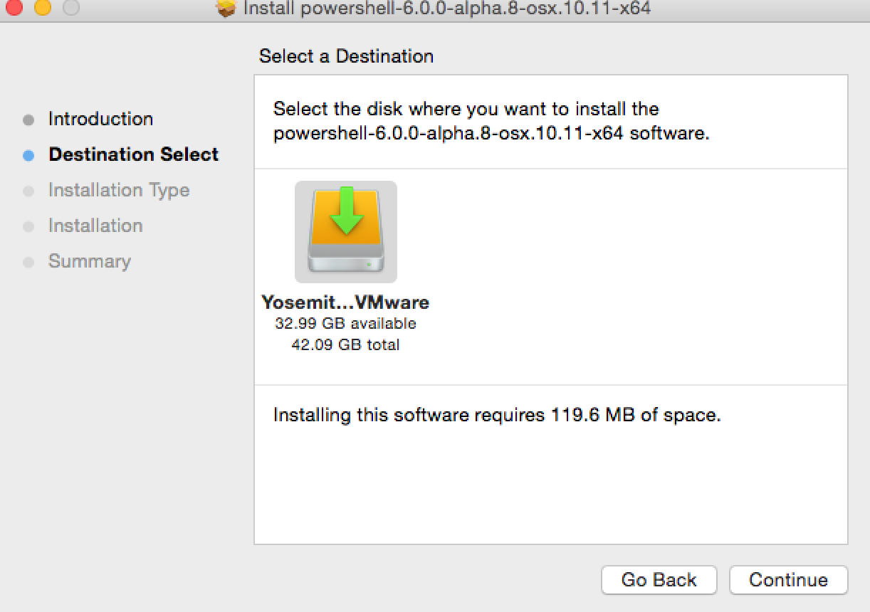Click the Select a Destination heading
Screen dimensions: 870x612
[346, 56]
